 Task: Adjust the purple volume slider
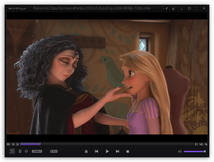195,151
